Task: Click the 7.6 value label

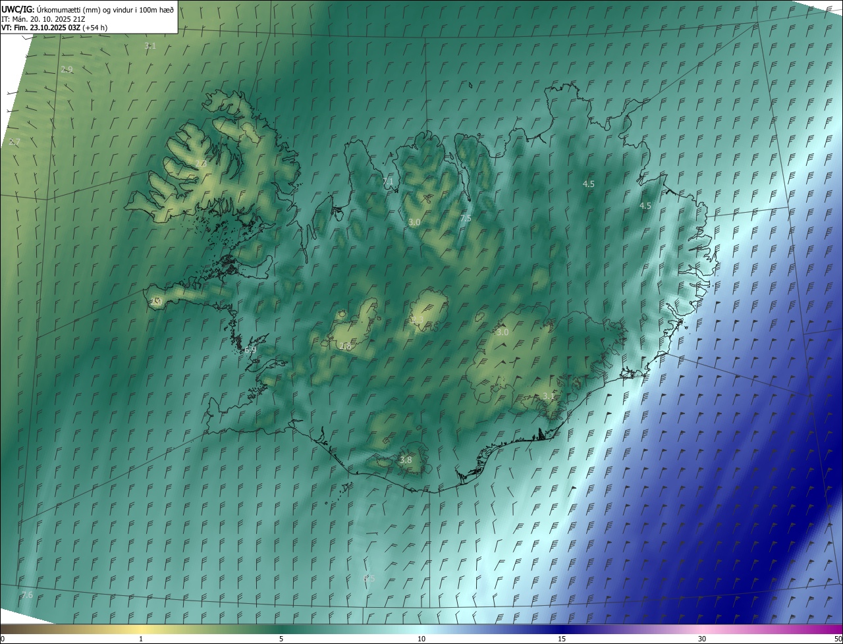Action: point(27,595)
